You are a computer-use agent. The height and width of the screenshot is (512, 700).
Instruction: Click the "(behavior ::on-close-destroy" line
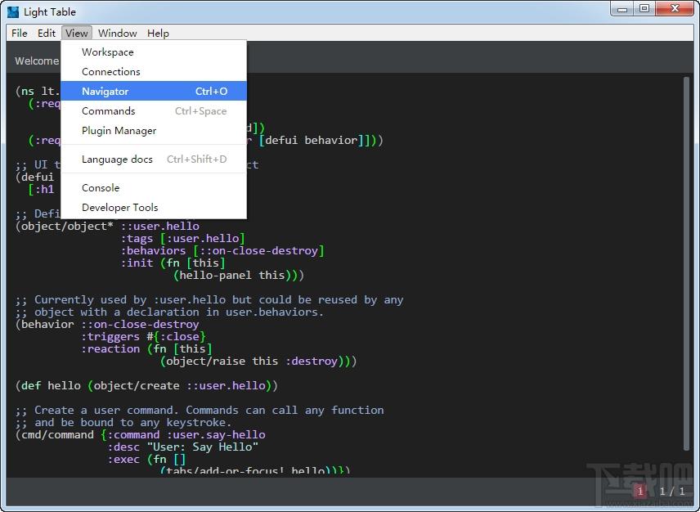tap(107, 324)
